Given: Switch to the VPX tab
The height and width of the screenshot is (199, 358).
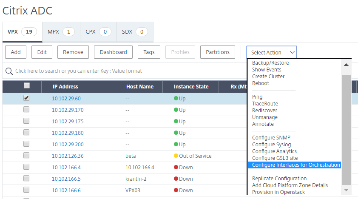Looking at the screenshot, I should point(22,32).
